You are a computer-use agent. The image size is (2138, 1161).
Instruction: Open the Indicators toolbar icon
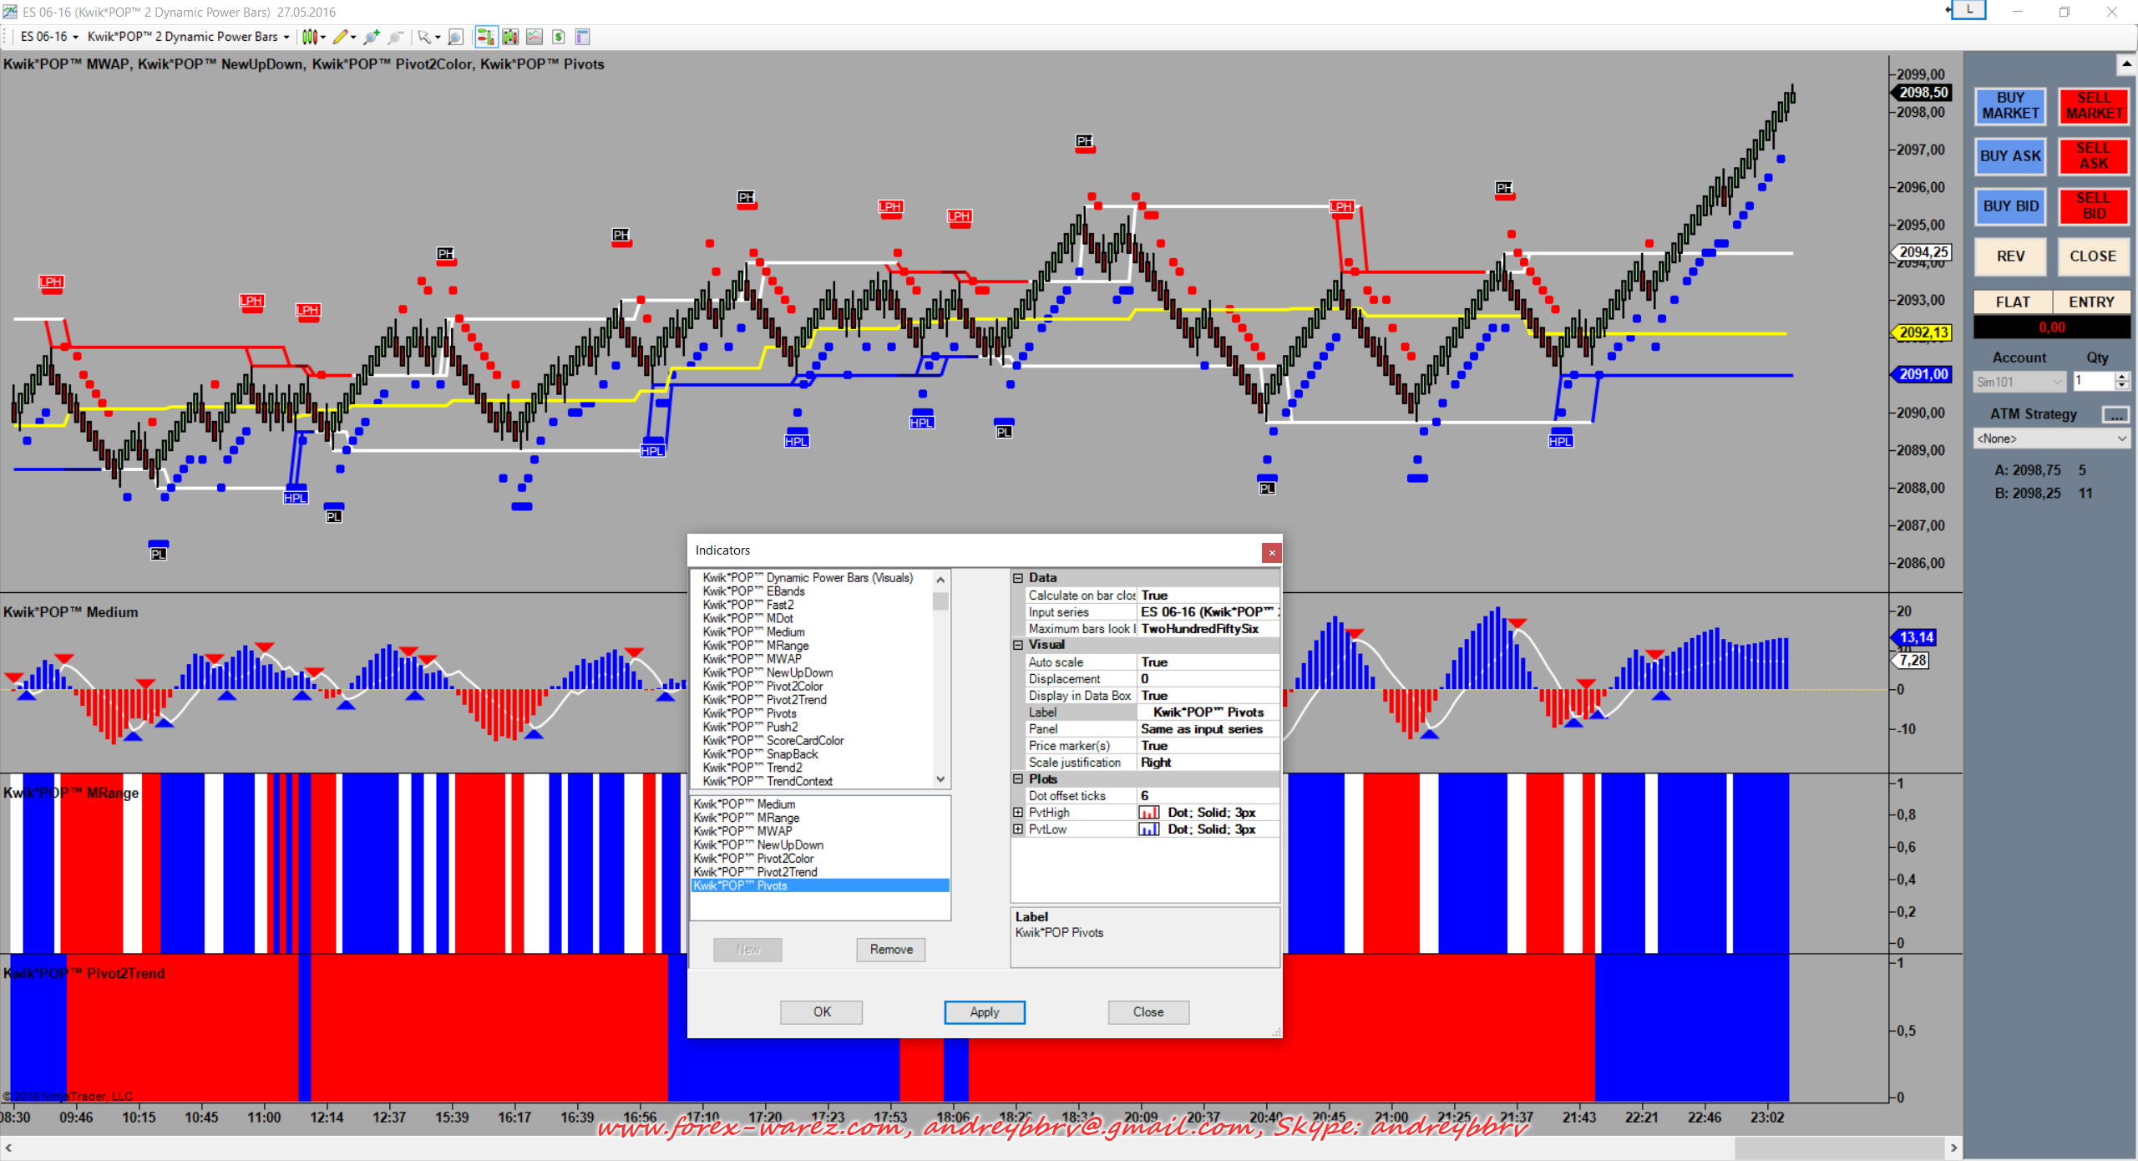(x=534, y=37)
